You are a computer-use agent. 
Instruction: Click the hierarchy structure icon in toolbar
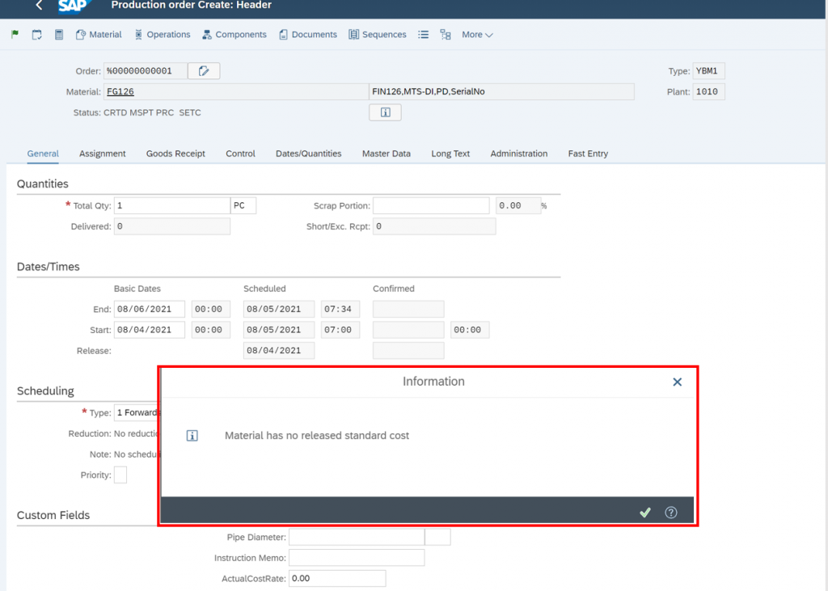[446, 34]
